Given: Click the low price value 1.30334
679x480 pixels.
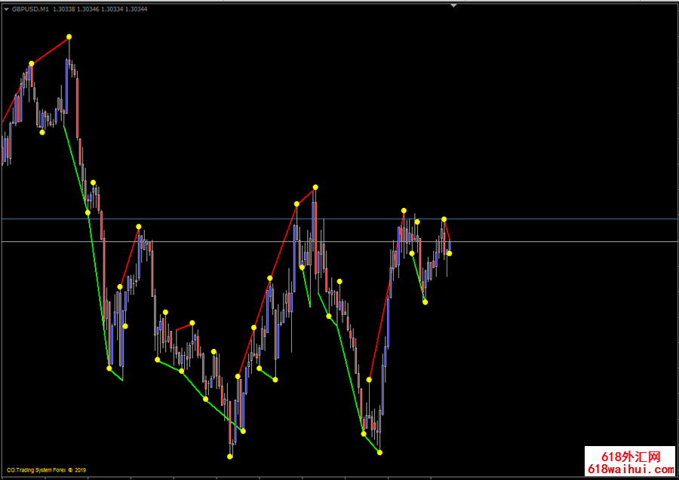Looking at the screenshot, I should point(112,9).
